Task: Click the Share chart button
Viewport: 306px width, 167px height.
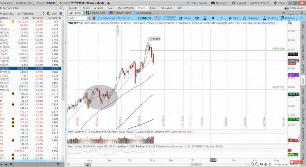Action: 185,18
